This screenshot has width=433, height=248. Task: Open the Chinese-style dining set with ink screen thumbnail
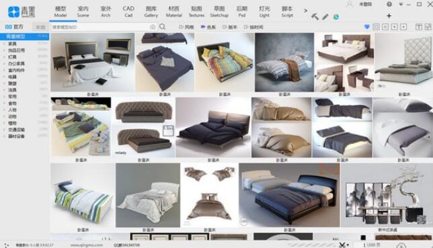pyautogui.click(x=387, y=195)
